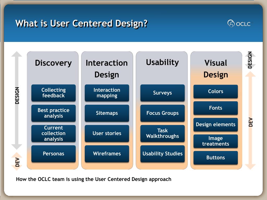Screen dimensions: 267x200
Task: Click the caption about the OCLC team approach
Action: pyautogui.click(x=94, y=179)
